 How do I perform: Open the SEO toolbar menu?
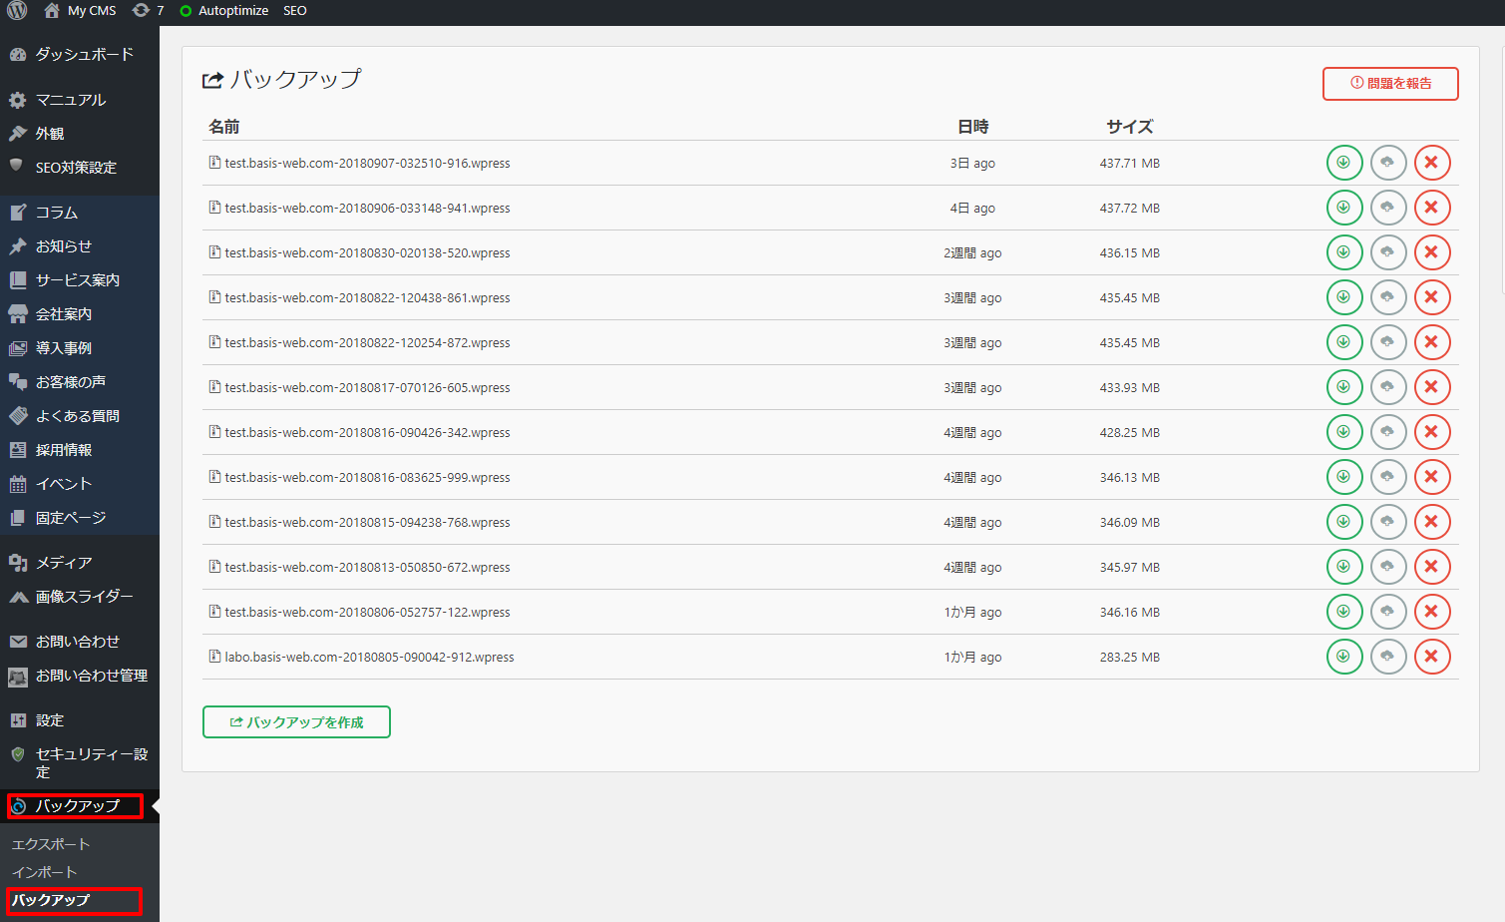pyautogui.click(x=294, y=11)
